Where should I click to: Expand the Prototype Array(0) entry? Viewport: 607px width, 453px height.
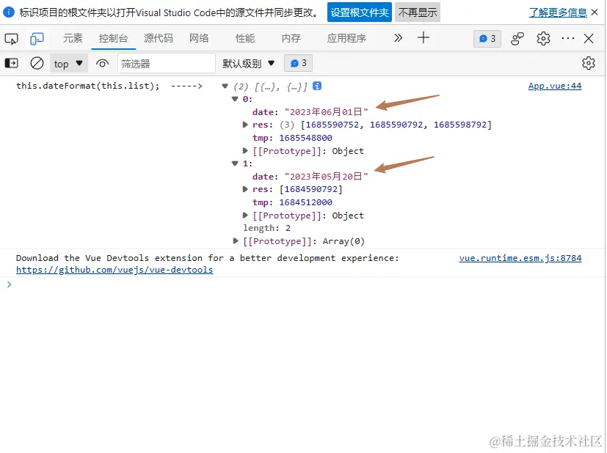coord(236,241)
